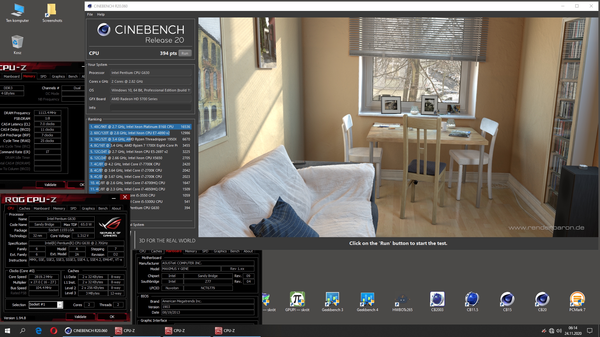Select SPD tab in memory CPU-Z window
The height and width of the screenshot is (337, 600).
pyautogui.click(x=43, y=76)
